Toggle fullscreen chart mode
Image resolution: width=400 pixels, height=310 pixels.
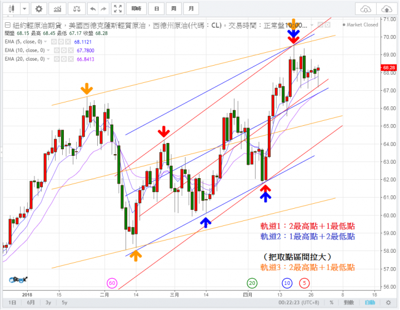tap(118, 9)
